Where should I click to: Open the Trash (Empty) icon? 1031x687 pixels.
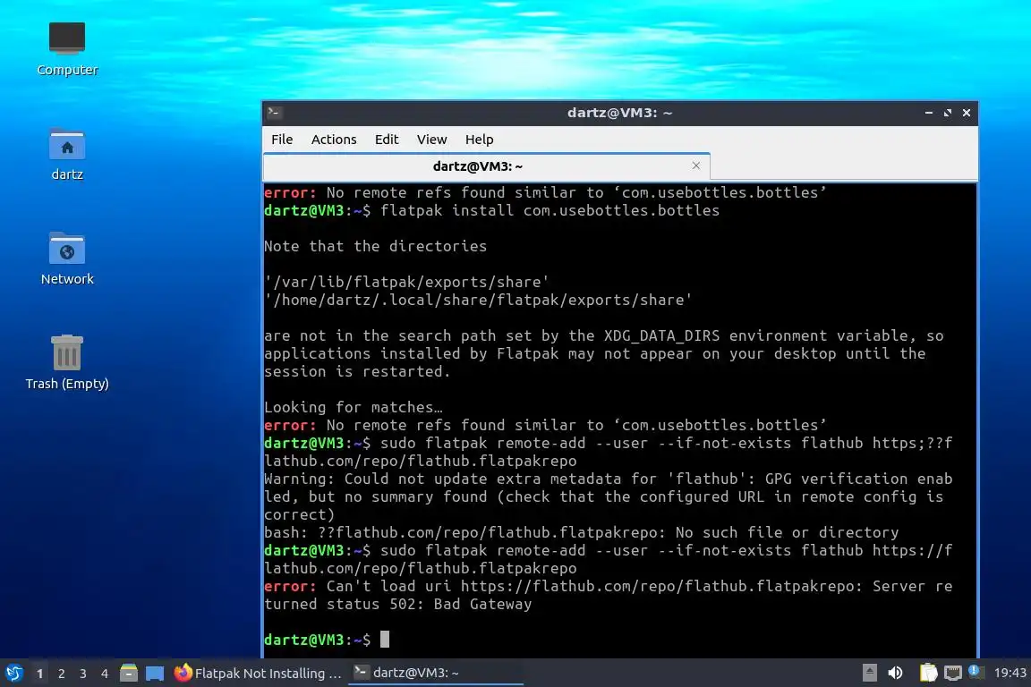(67, 362)
